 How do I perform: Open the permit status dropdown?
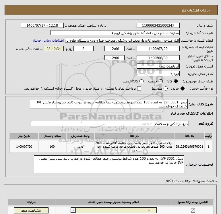coord(114,211)
